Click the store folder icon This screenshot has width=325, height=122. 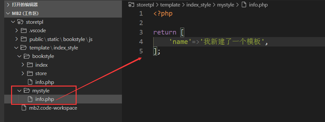(x=30, y=74)
